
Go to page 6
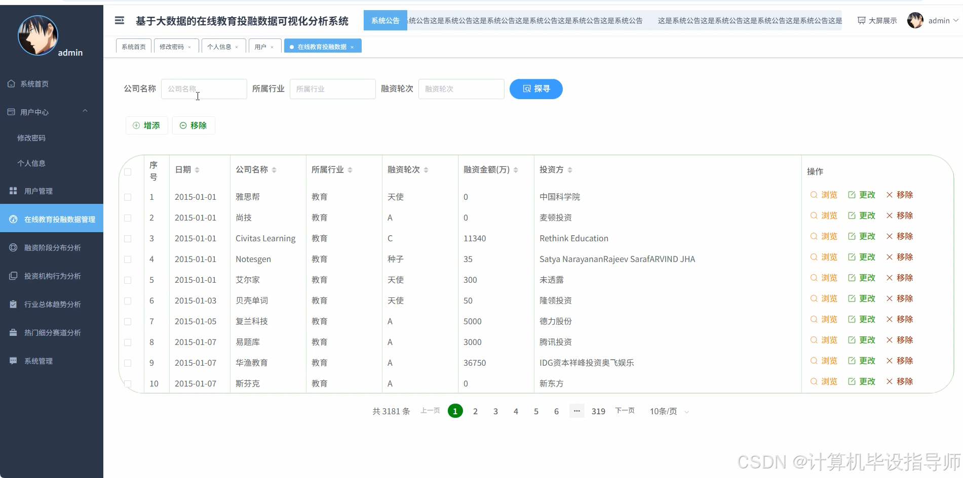pos(556,411)
